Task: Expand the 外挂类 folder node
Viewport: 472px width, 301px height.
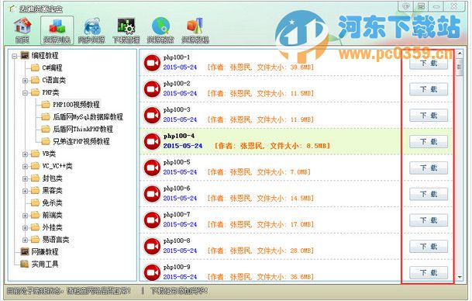Action: point(26,228)
